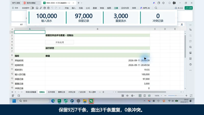The height and width of the screenshot is (115, 204).
Task: Open the 会员专享 ribbon tab
Action: click(x=125, y=8)
